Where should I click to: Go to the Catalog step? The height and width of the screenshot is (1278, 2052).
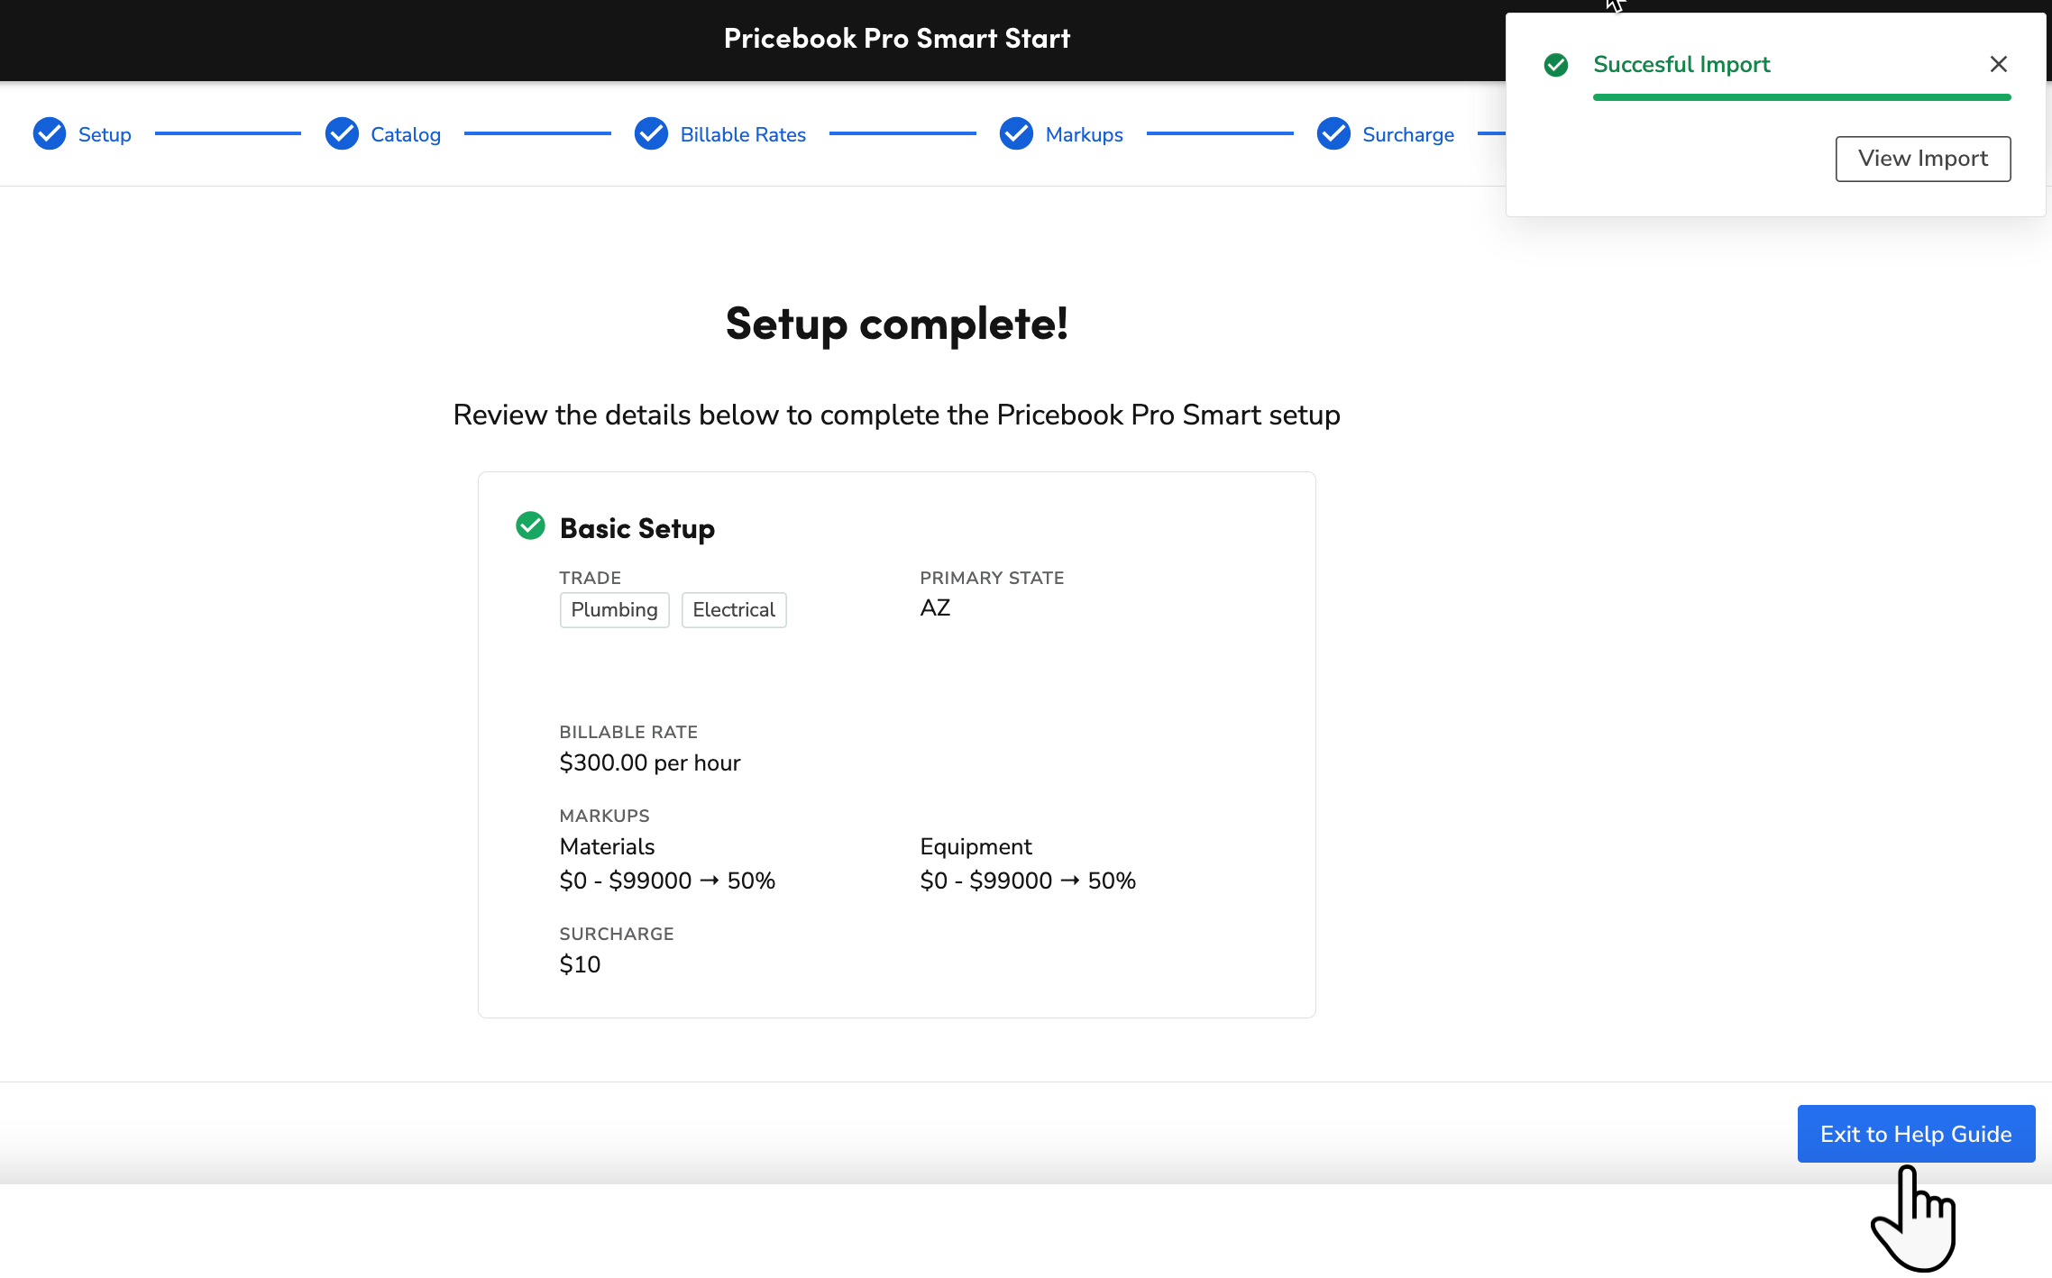pyautogui.click(x=406, y=134)
